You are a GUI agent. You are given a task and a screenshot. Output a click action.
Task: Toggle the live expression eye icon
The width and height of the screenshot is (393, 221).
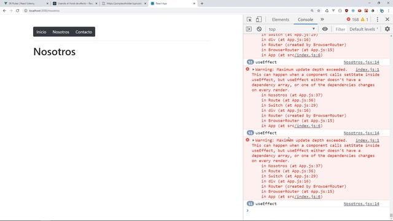pos(325,29)
